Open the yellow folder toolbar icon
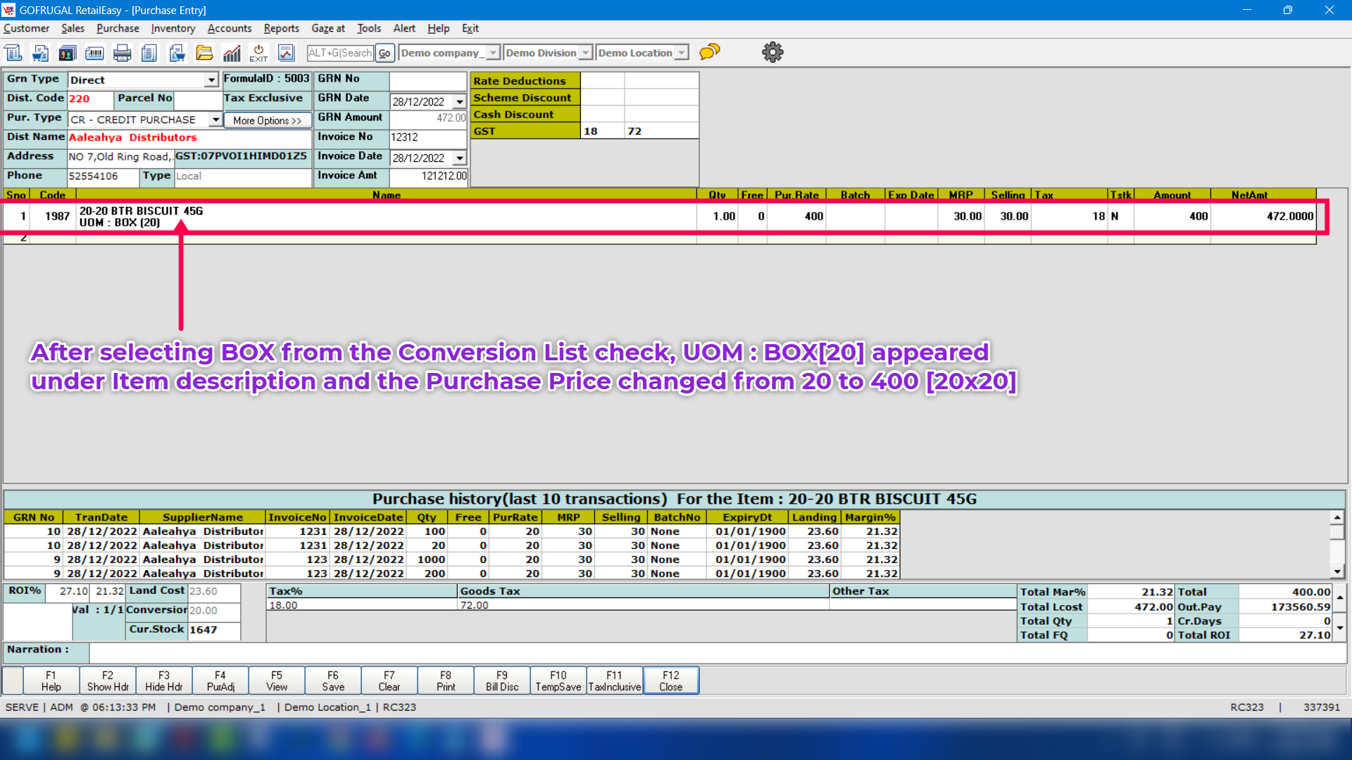 [x=204, y=53]
